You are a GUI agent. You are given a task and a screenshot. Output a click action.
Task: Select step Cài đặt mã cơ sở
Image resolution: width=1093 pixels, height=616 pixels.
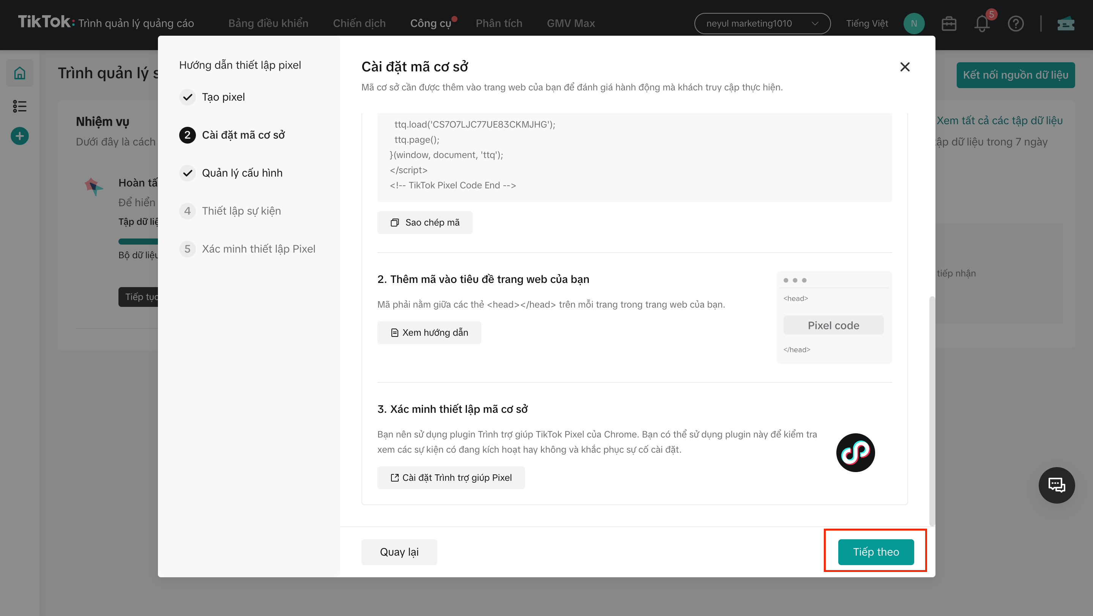pyautogui.click(x=232, y=135)
